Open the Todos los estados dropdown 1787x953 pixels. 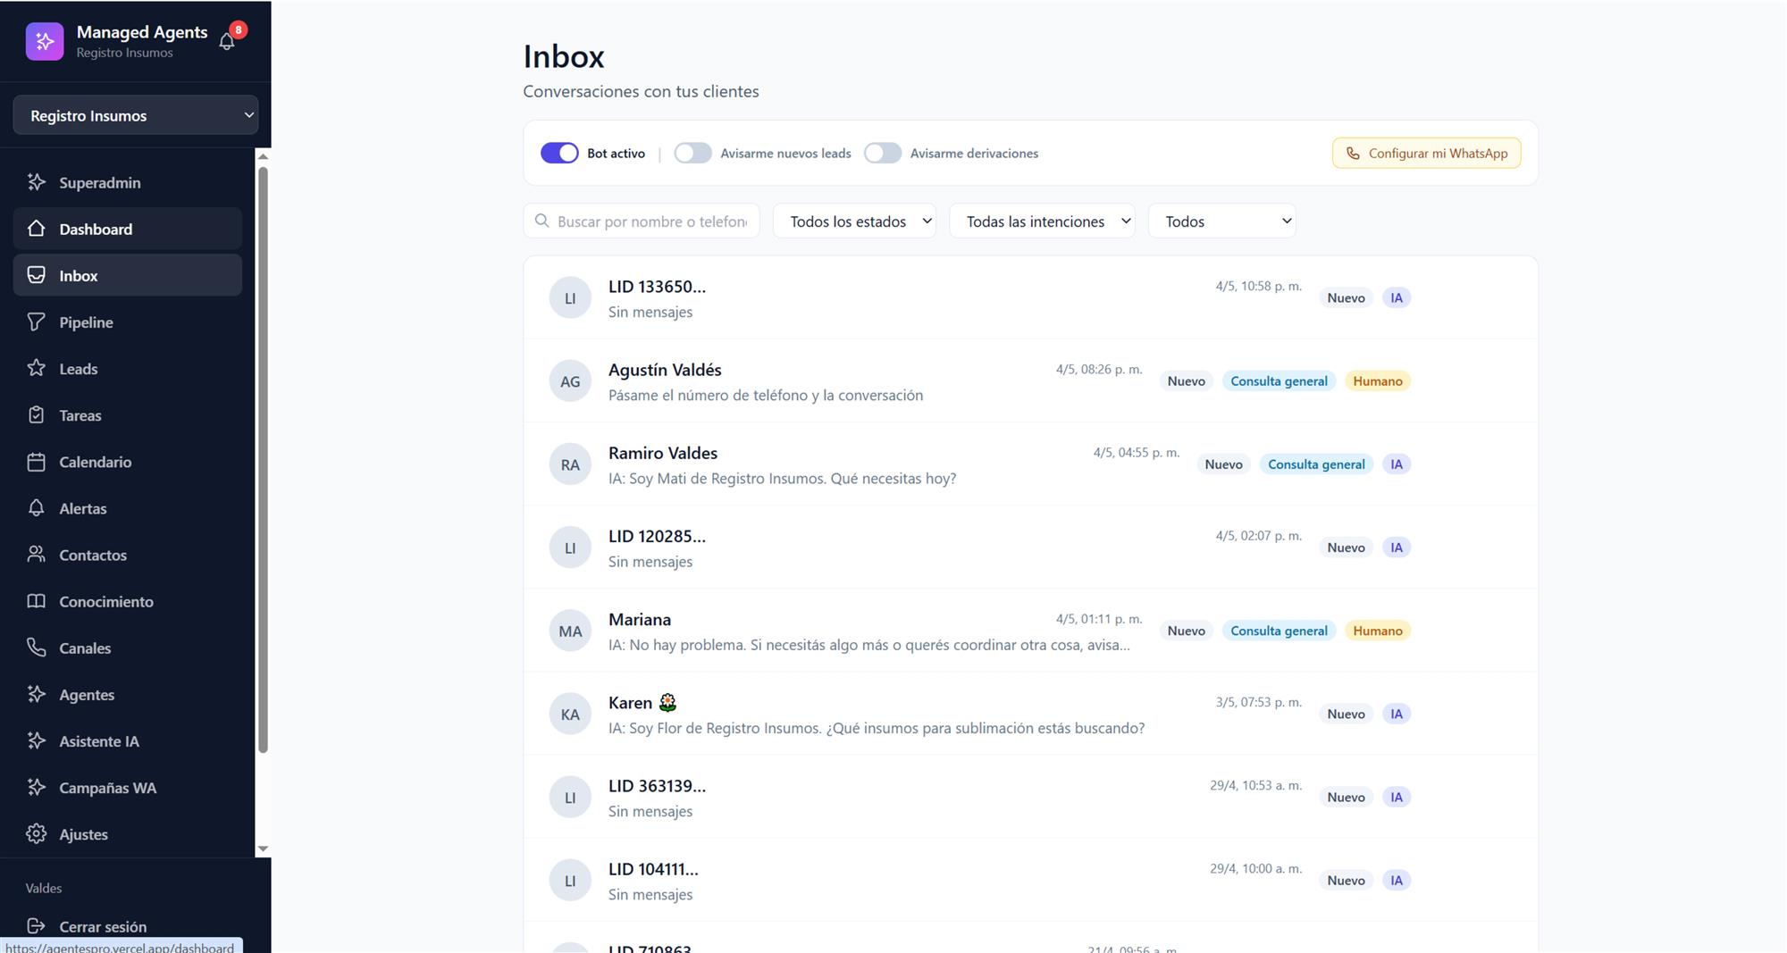click(x=854, y=221)
